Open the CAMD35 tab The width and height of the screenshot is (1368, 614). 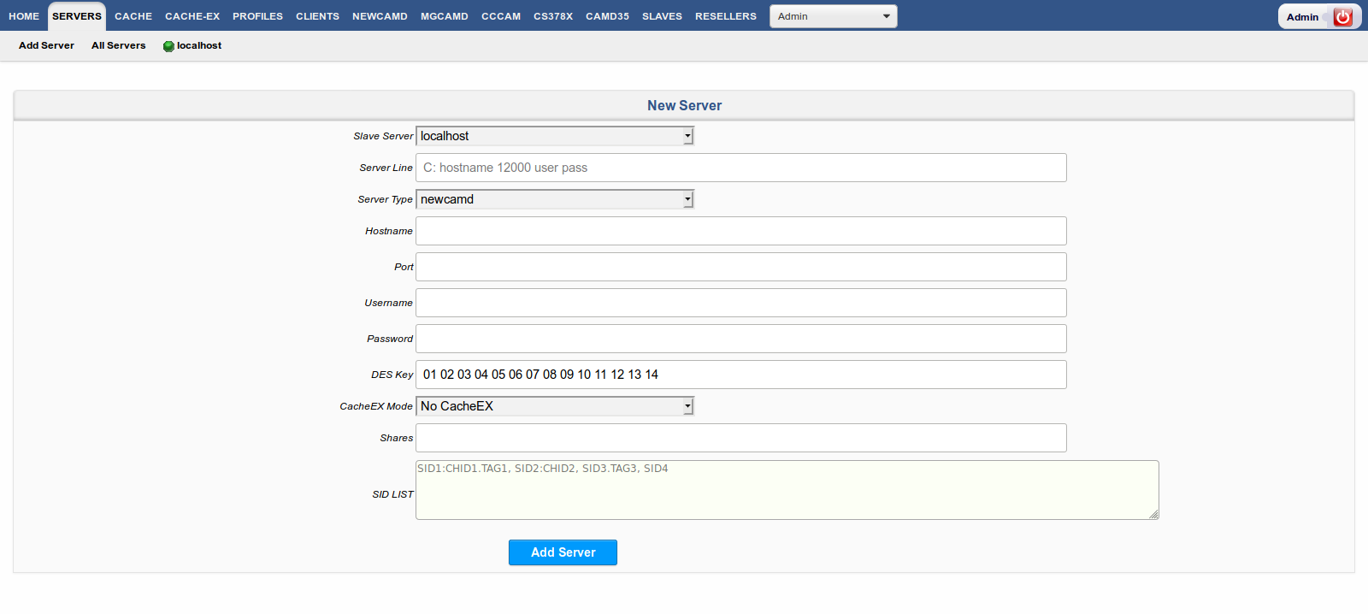click(607, 16)
